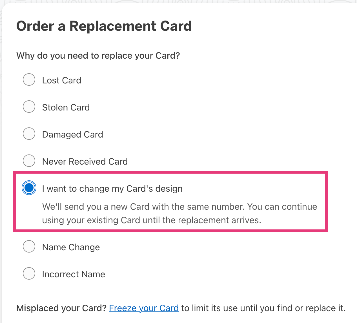Click the Name Change label text
The image size is (357, 323).
click(x=71, y=247)
